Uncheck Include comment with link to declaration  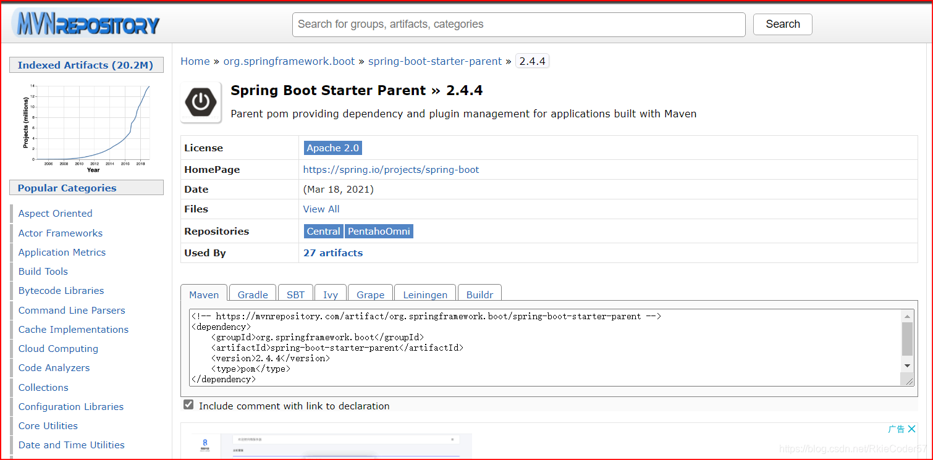[188, 405]
